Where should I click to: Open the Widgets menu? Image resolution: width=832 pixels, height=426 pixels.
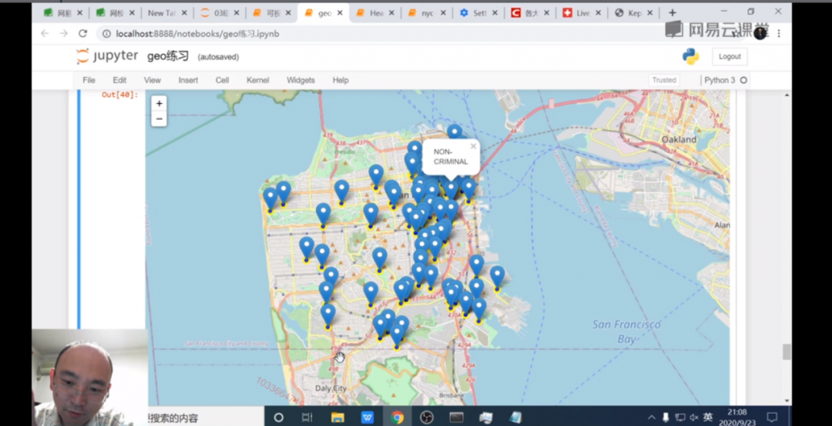[300, 80]
